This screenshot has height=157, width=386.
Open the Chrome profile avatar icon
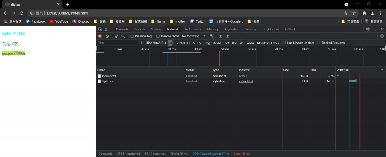(372, 13)
